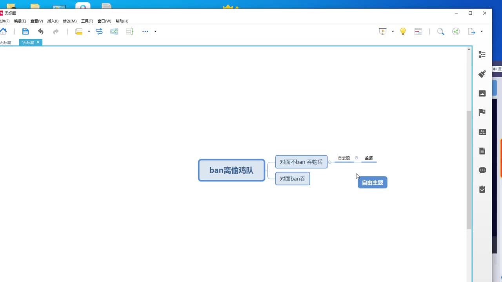502x282 pixels.
Task: Start presentation mode
Action: coord(383,31)
